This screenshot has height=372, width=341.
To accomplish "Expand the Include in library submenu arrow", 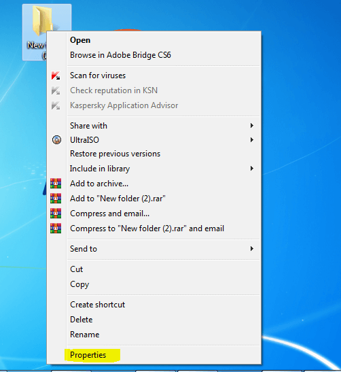I will (251, 169).
